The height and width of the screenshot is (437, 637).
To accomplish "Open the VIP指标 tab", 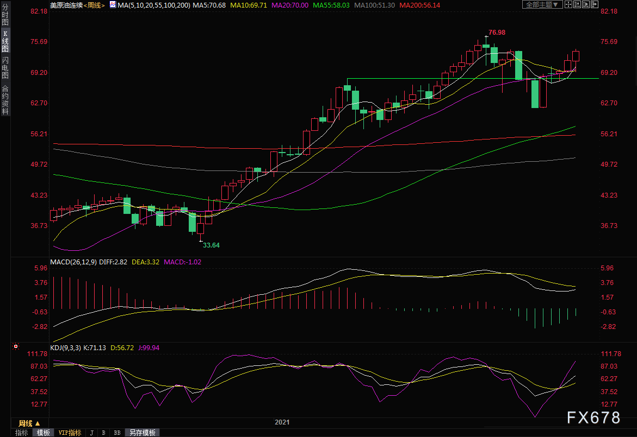I will point(70,433).
